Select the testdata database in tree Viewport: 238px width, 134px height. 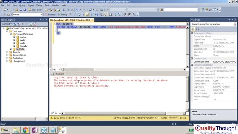pos(20,49)
